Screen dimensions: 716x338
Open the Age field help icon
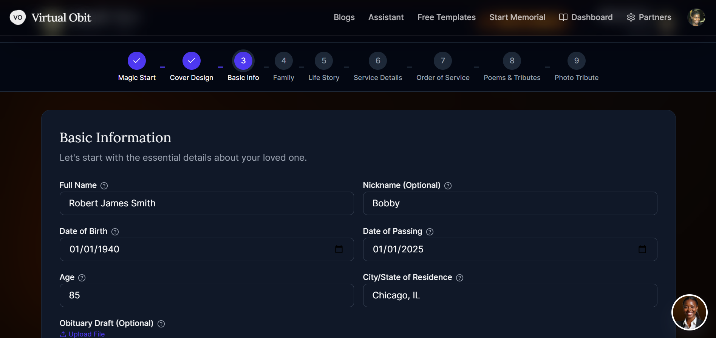tap(82, 278)
